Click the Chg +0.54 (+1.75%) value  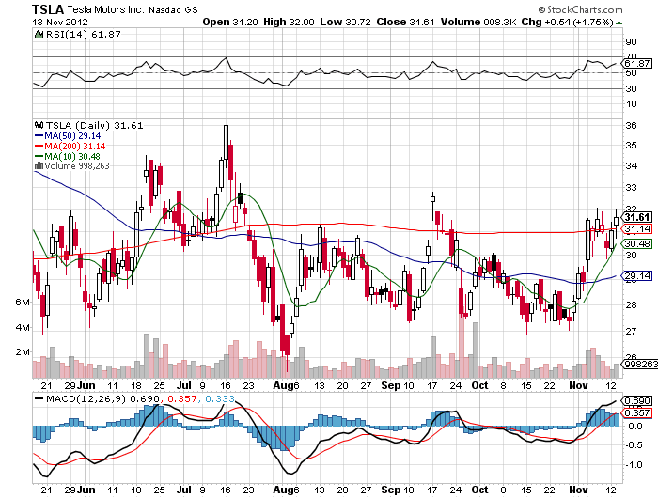568,22
